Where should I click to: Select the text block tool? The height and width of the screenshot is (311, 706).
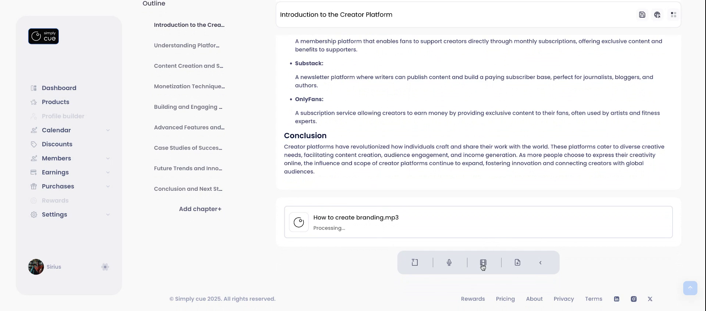pos(415,262)
